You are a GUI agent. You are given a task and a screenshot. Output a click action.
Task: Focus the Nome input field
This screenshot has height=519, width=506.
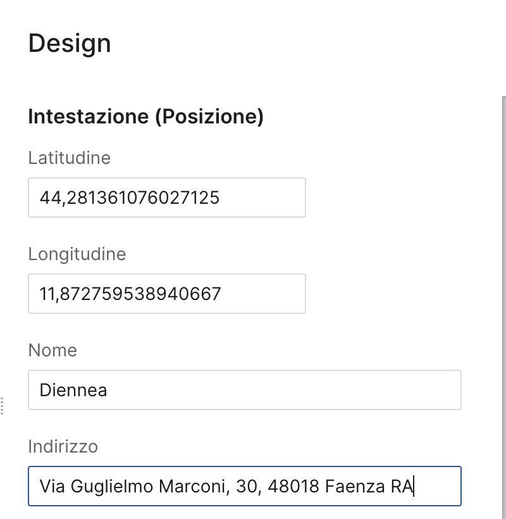point(245,390)
